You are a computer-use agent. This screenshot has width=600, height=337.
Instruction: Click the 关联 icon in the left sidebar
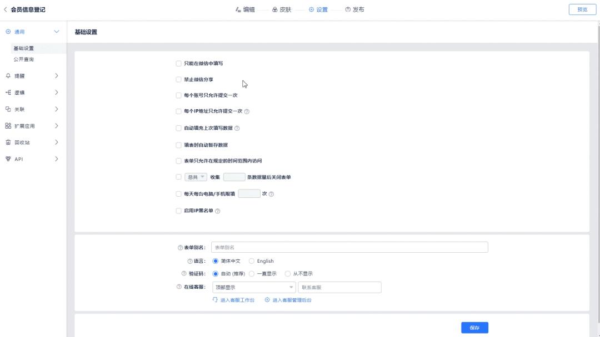8,109
